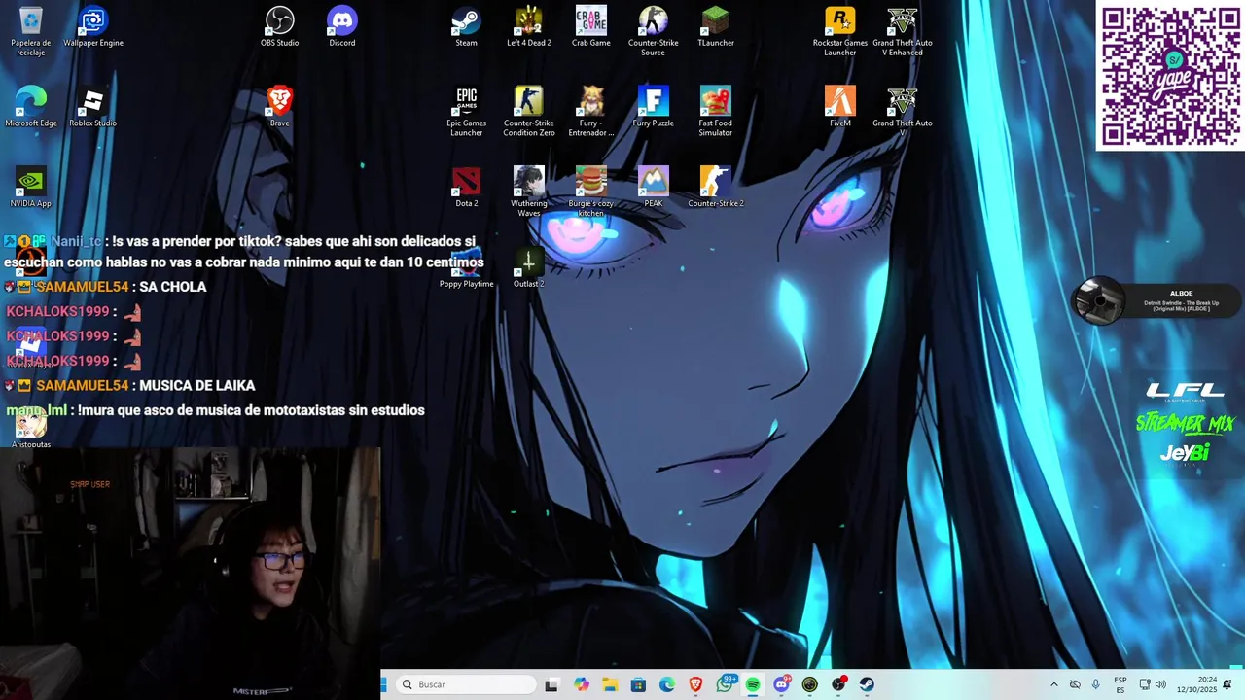Click the Edge icon in the taskbar
The image size is (1245, 700).
tap(667, 684)
